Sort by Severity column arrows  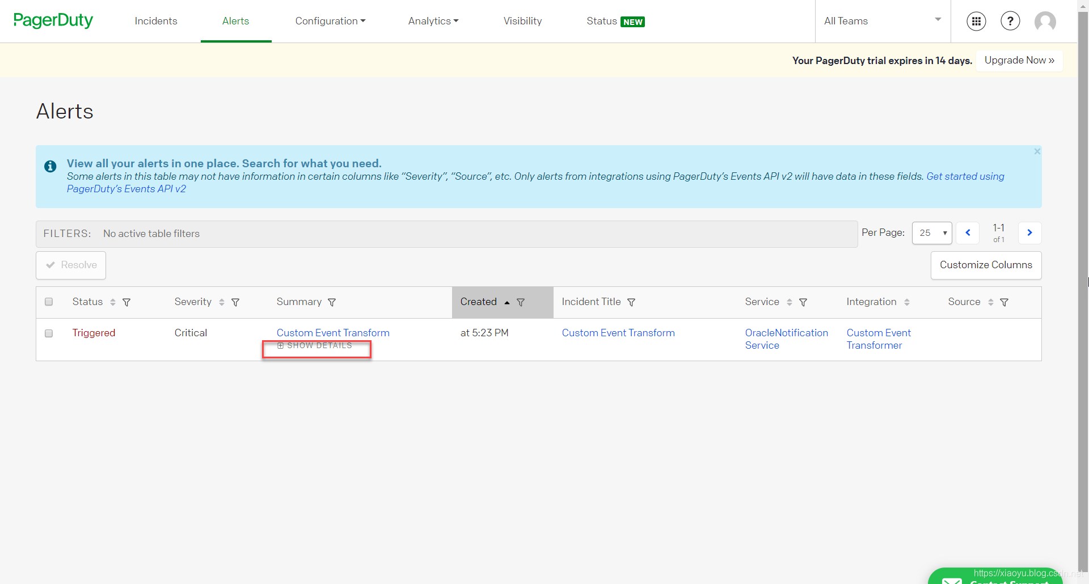[222, 302]
